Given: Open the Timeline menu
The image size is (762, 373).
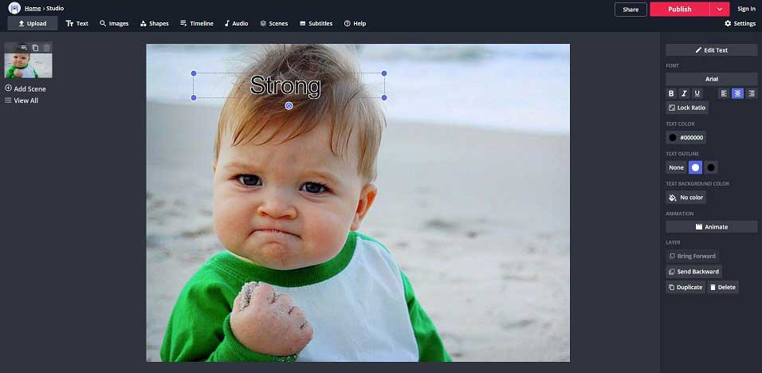Looking at the screenshot, I should [196, 23].
